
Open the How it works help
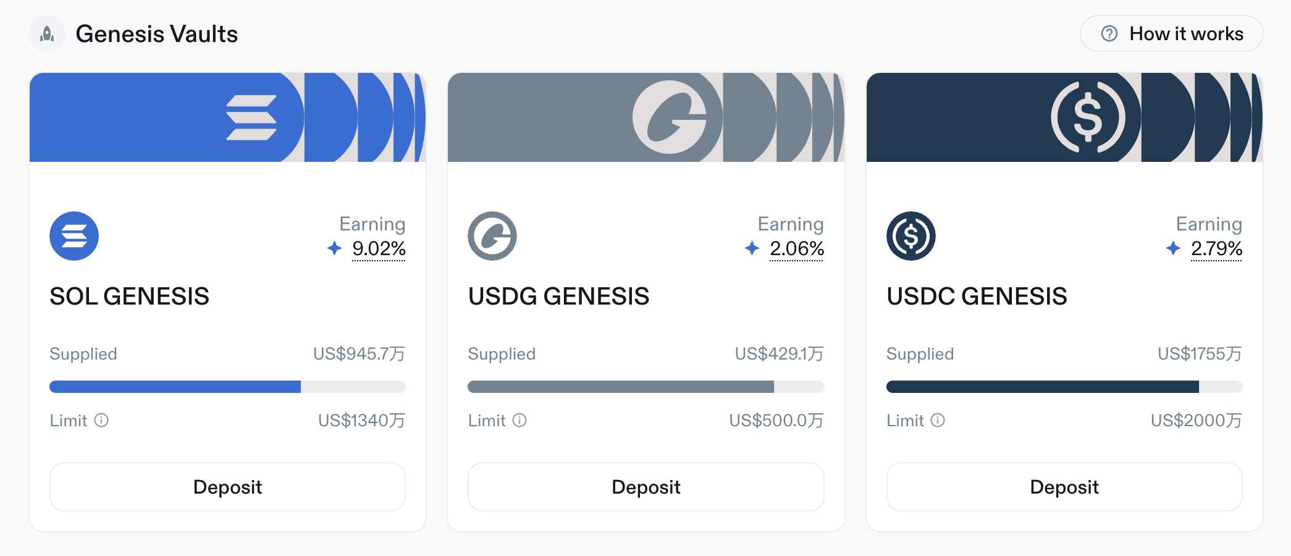click(x=1171, y=34)
